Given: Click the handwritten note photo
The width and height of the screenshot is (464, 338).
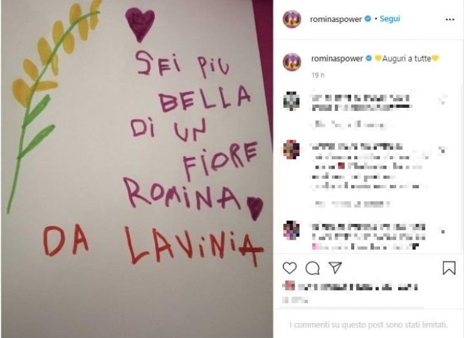Looking at the screenshot, I should [x=137, y=169].
